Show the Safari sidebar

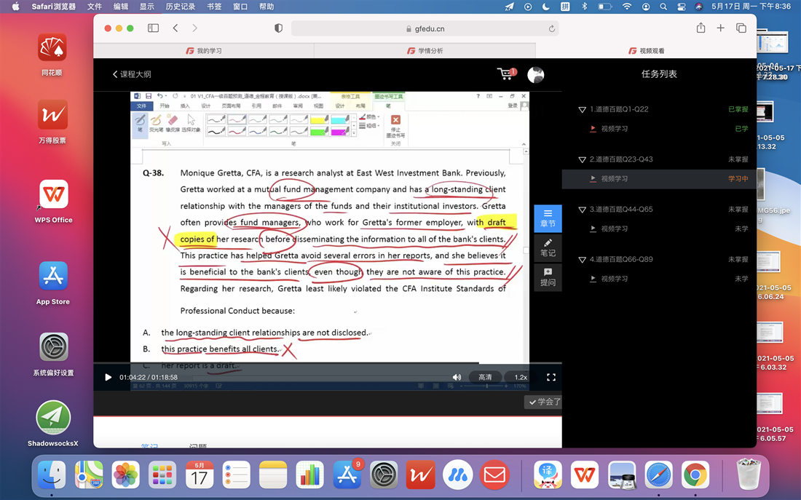(153, 28)
